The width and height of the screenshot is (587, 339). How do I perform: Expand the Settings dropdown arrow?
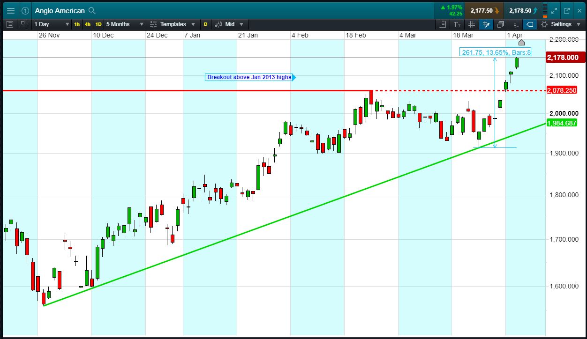tap(578, 24)
